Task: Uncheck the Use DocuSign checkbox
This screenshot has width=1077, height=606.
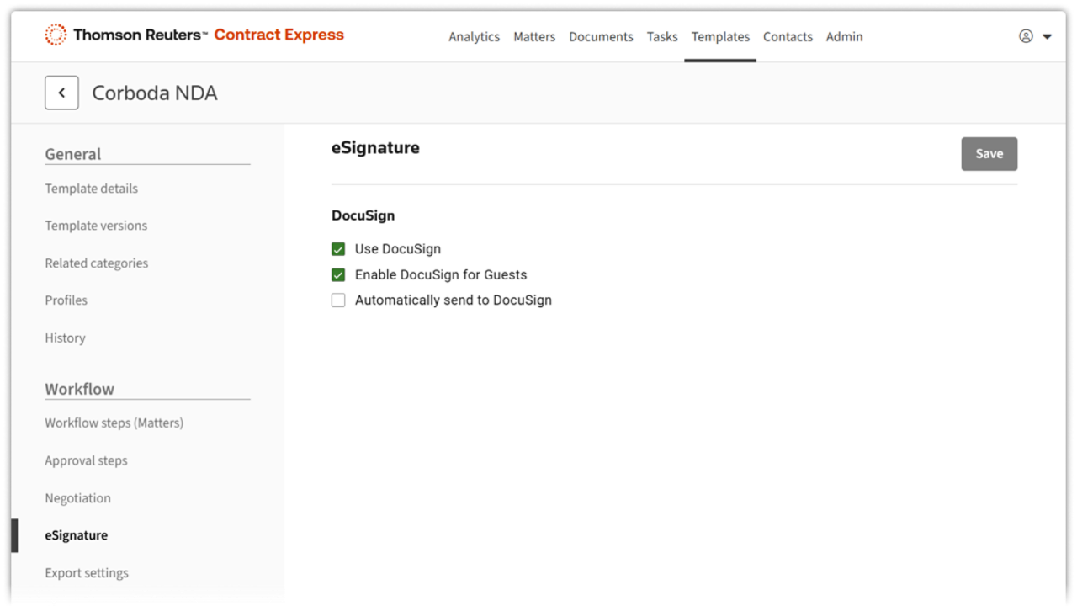Action: tap(338, 249)
